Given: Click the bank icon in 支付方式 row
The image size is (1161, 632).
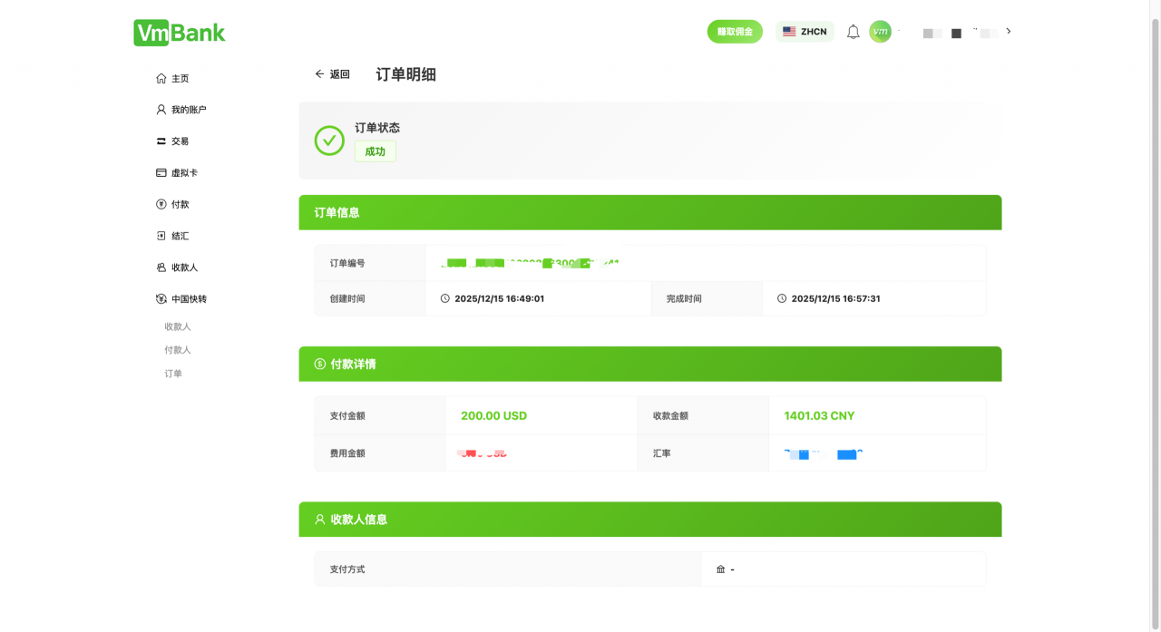Looking at the screenshot, I should (721, 569).
